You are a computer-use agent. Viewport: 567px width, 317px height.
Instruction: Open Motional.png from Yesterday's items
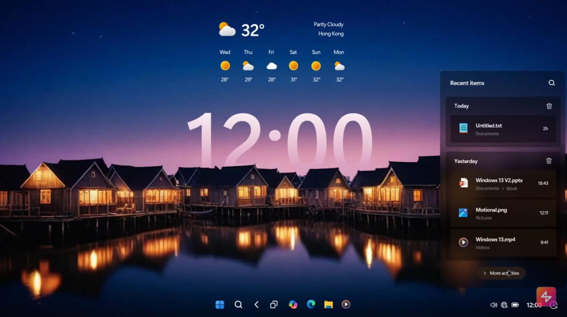coord(491,210)
